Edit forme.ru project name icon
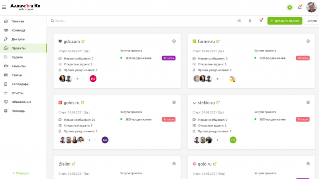This screenshot has height=179, width=319. 218,41
